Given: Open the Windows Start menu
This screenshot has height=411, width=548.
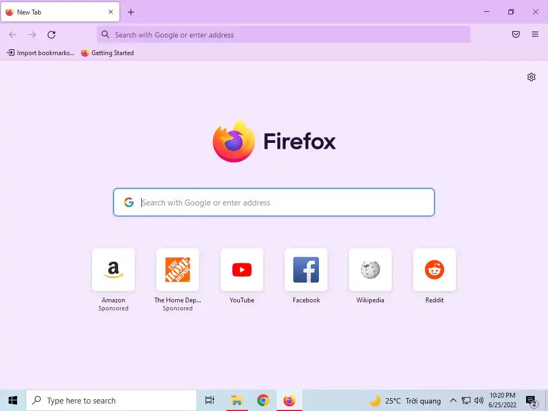Looking at the screenshot, I should pyautogui.click(x=13, y=400).
